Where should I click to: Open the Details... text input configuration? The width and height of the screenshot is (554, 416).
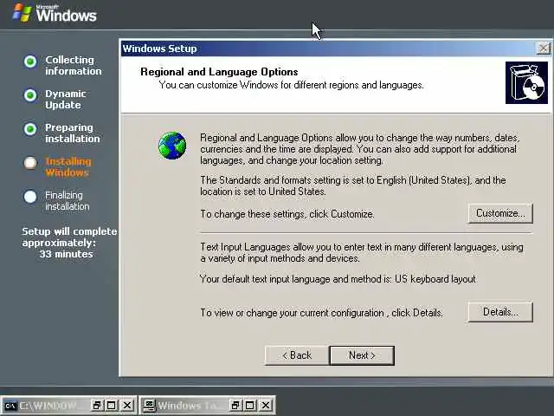[500, 312]
